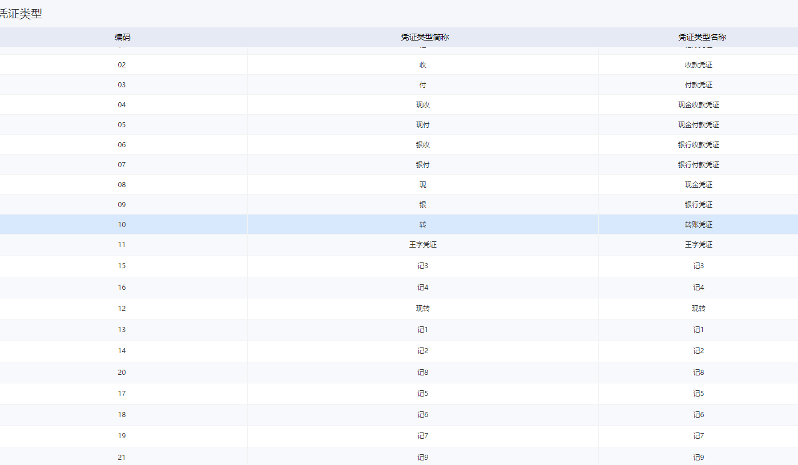Select the 现金凭证 cell
Image resolution: width=798 pixels, height=465 pixels.
tap(698, 185)
